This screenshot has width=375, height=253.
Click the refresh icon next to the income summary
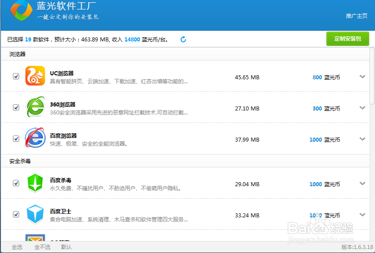click(x=183, y=39)
